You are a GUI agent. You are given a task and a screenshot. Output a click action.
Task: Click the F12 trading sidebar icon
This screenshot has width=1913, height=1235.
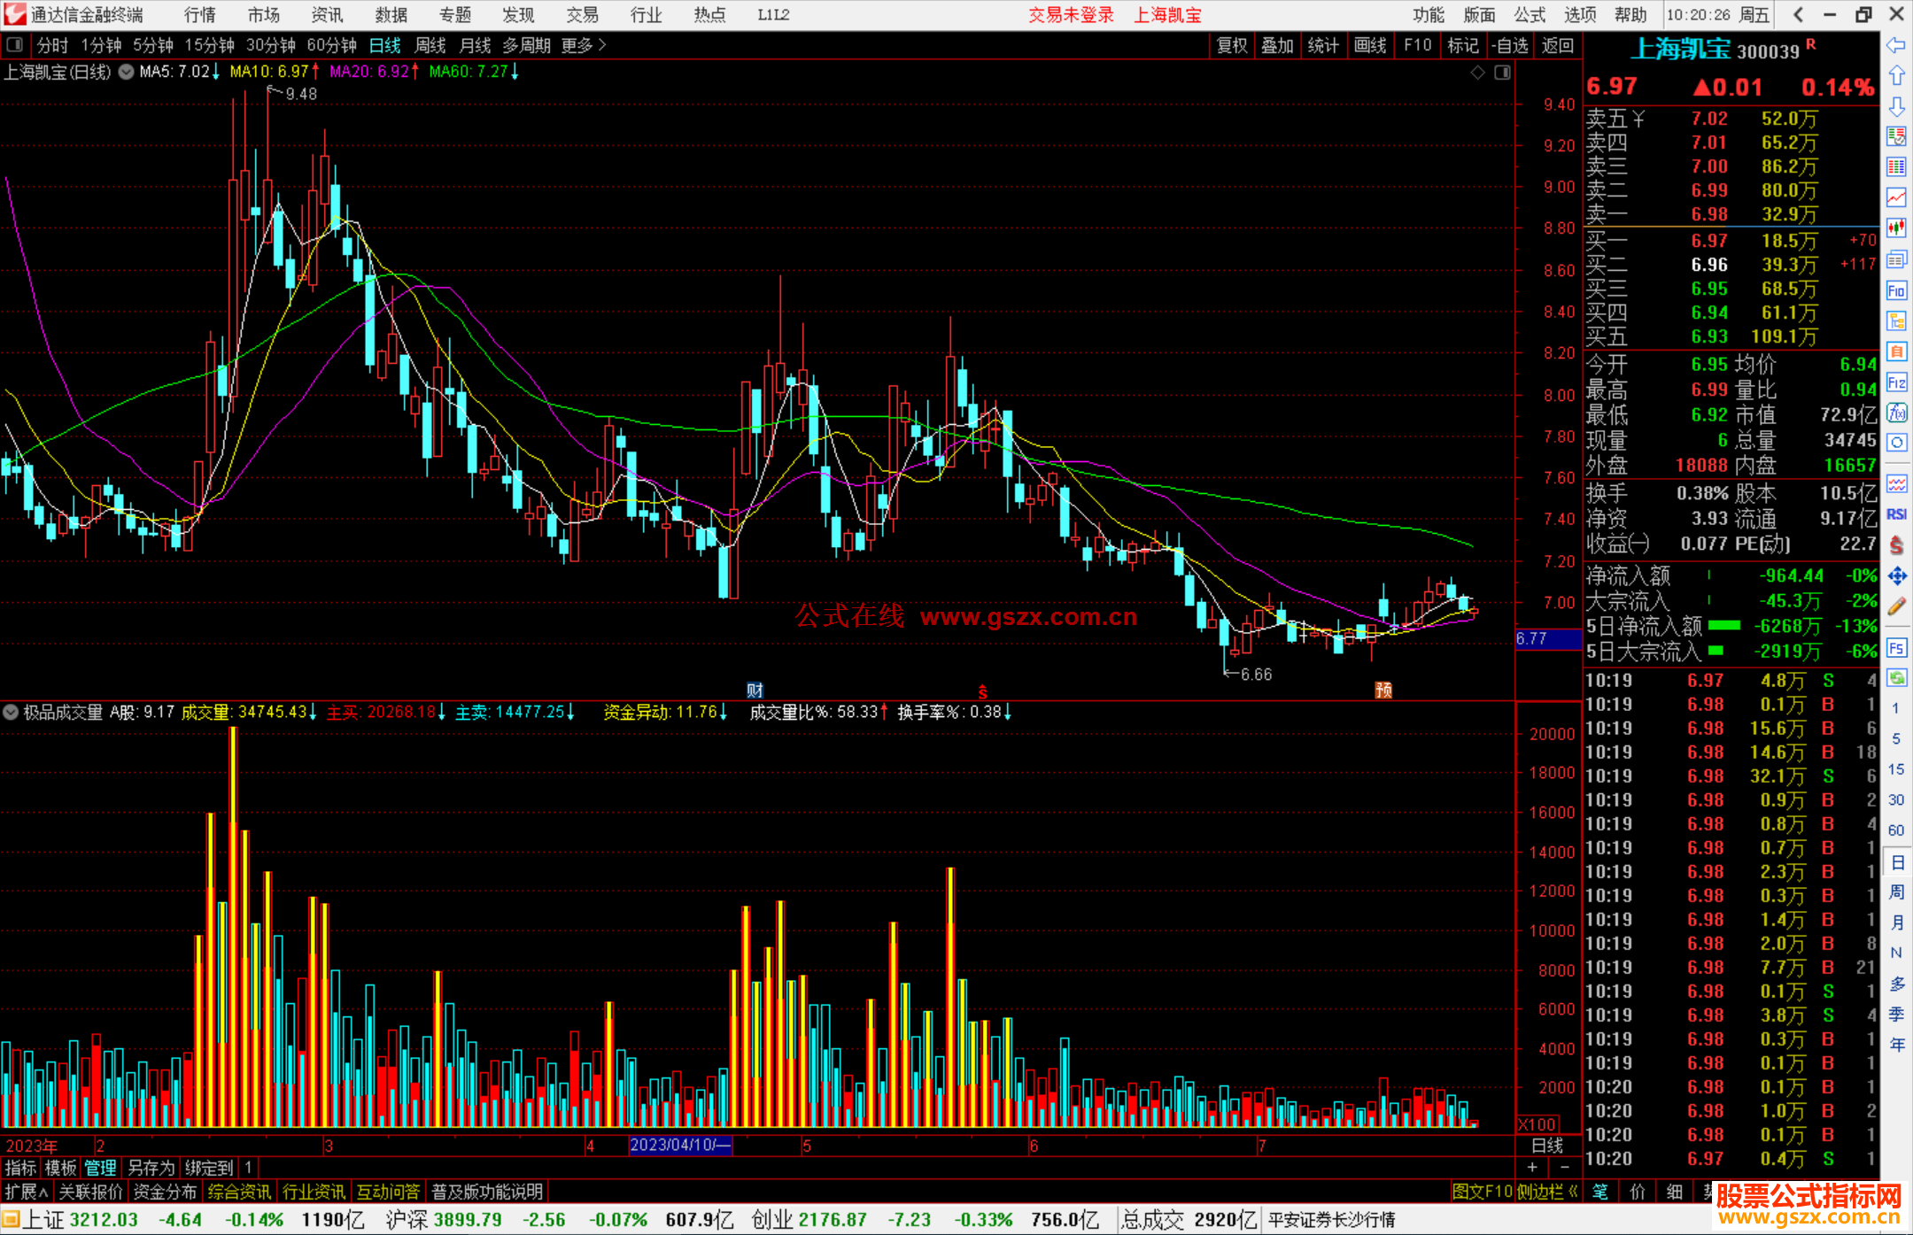pos(1896,382)
